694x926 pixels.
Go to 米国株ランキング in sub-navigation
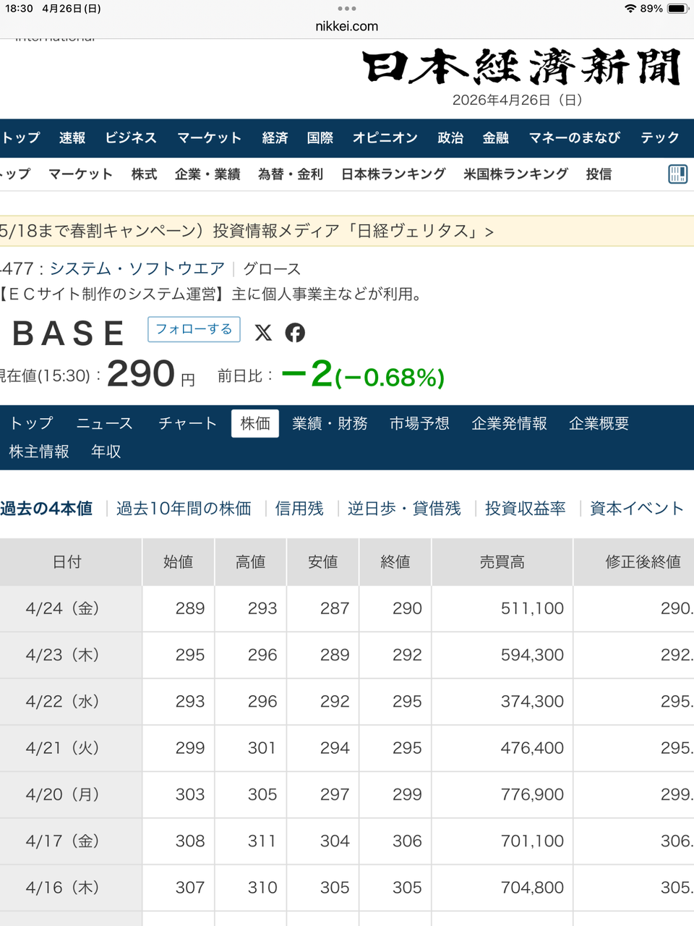(515, 174)
